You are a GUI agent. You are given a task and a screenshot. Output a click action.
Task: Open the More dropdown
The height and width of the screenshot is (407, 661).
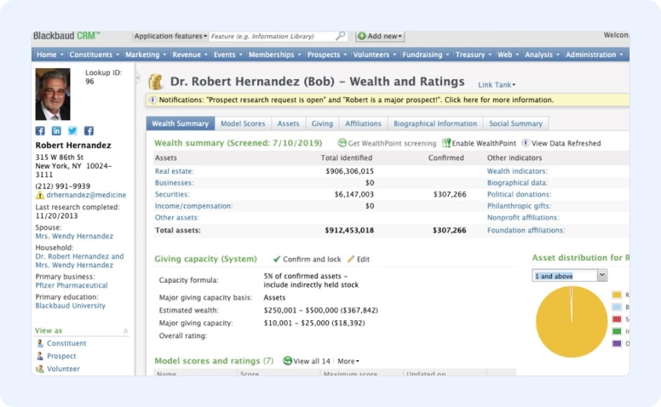coord(348,361)
